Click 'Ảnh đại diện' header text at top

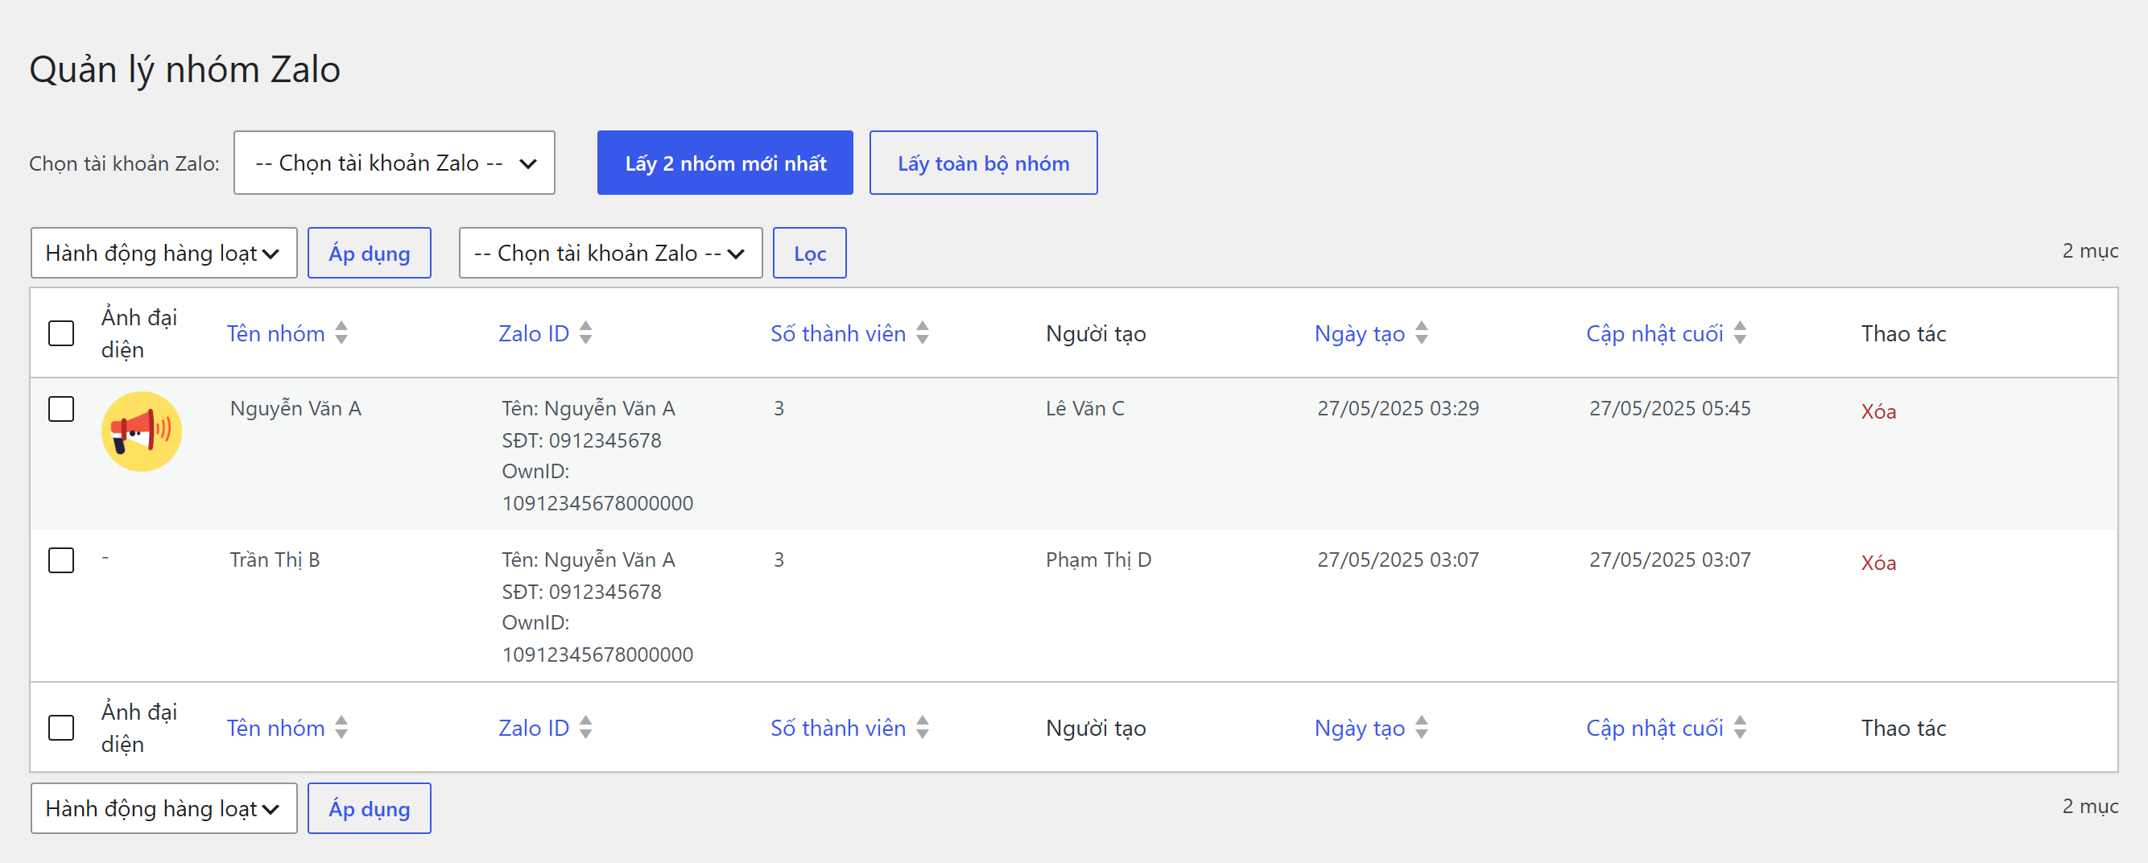(139, 332)
